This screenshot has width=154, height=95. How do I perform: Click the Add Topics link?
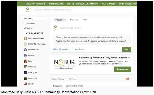point(80,49)
